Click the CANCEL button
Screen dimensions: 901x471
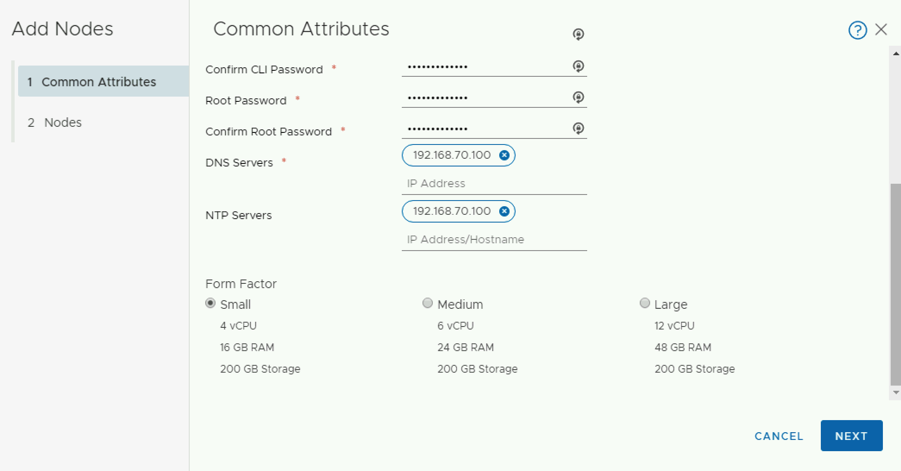pos(779,436)
